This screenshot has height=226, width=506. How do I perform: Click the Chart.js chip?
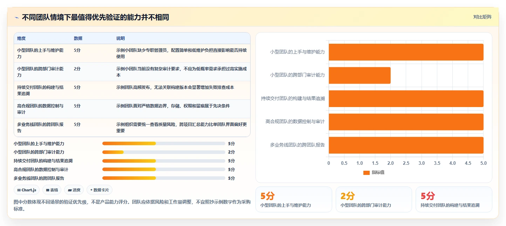[x=27, y=190]
